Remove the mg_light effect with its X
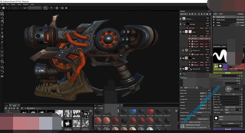245x133 pixels. click(x=209, y=54)
